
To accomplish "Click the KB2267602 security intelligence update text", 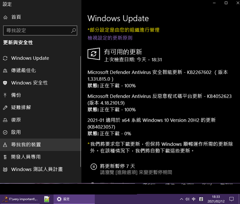I will pos(158,76).
